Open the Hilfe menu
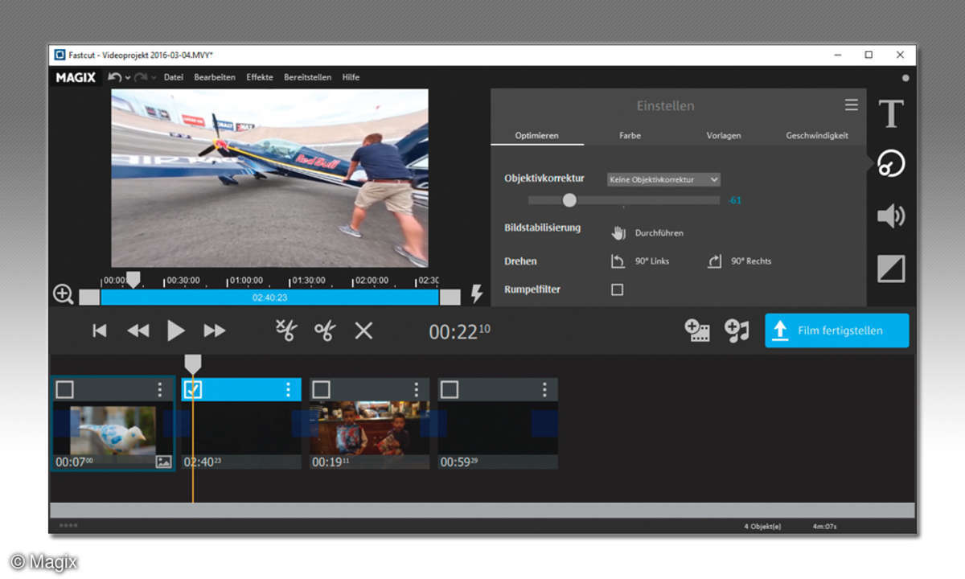Viewport: 965px width, 579px height. (351, 77)
